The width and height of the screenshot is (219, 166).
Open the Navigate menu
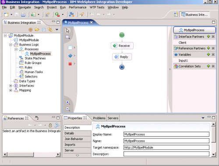click(25, 7)
